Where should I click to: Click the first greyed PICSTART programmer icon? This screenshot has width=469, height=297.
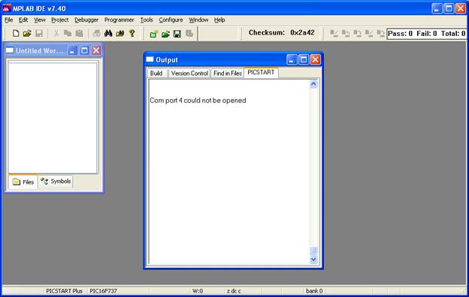pyautogui.click(x=334, y=34)
